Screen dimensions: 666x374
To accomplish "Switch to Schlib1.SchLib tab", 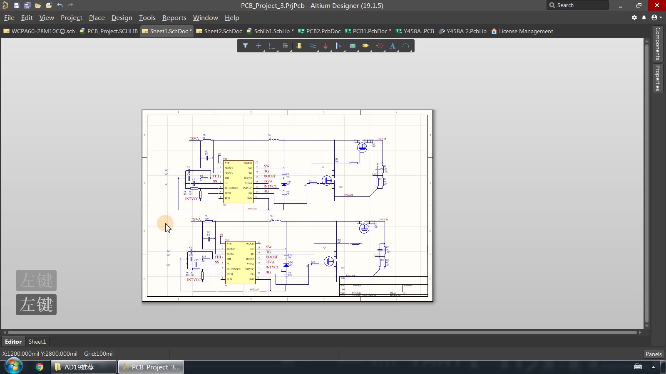I will click(x=270, y=31).
